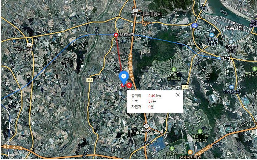Select the route 42 highway shield
Viewport: 257px width, 160px height.
[x=194, y=25]
